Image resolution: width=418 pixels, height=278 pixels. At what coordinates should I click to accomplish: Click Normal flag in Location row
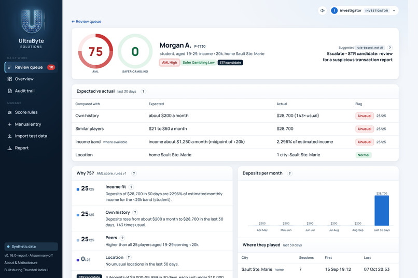[364, 155]
